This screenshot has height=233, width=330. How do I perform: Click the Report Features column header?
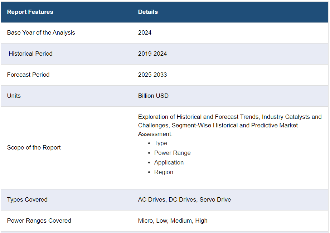click(x=30, y=12)
